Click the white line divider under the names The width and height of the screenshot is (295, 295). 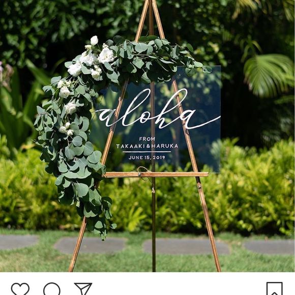(x=147, y=152)
